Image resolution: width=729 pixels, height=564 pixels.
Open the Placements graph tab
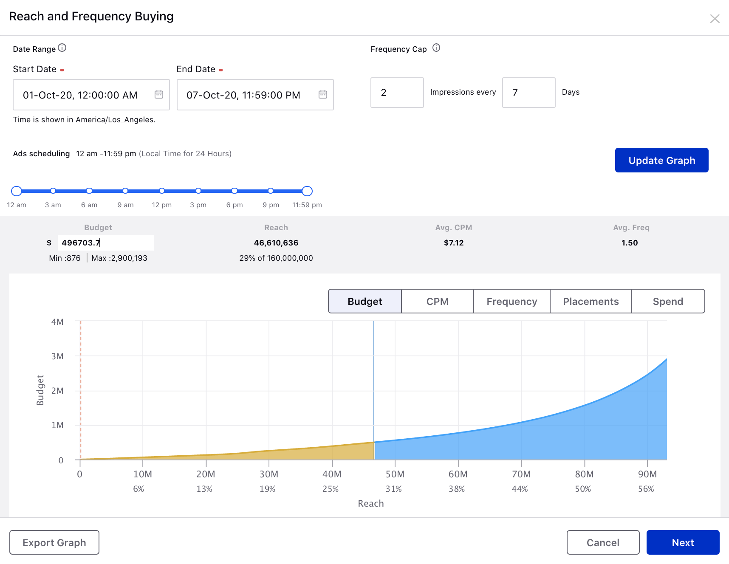(x=591, y=302)
